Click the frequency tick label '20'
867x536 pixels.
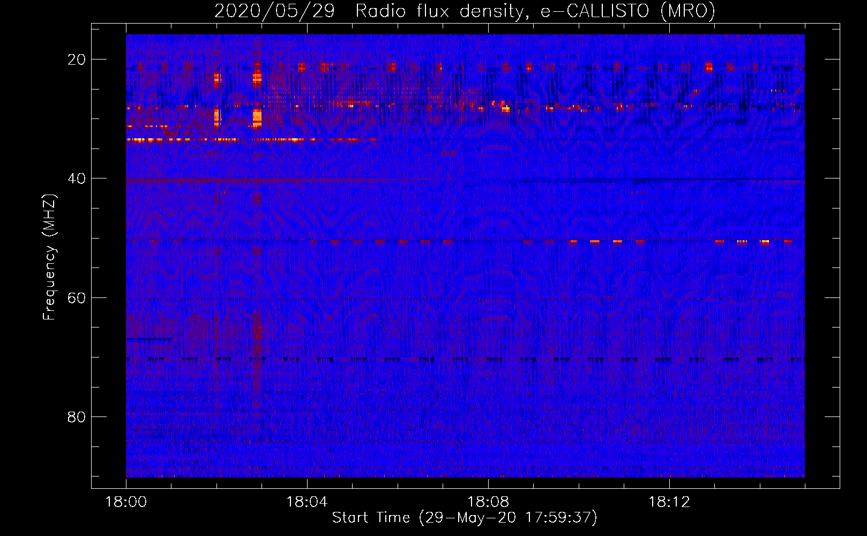tap(77, 59)
